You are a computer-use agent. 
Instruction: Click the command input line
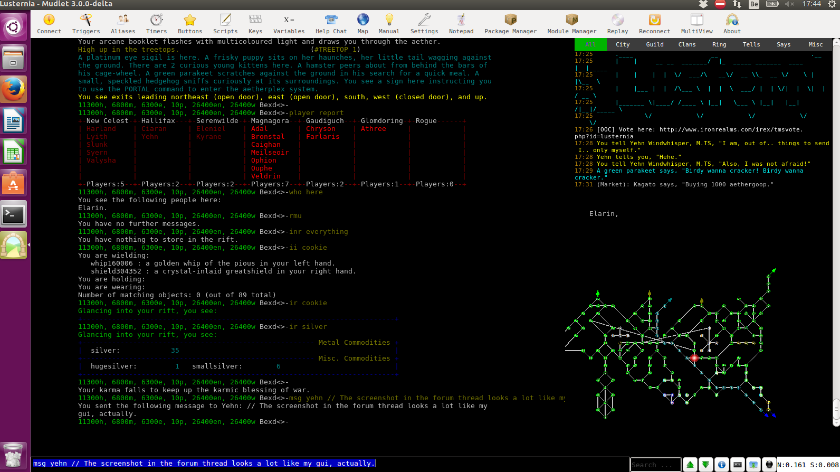coord(330,464)
